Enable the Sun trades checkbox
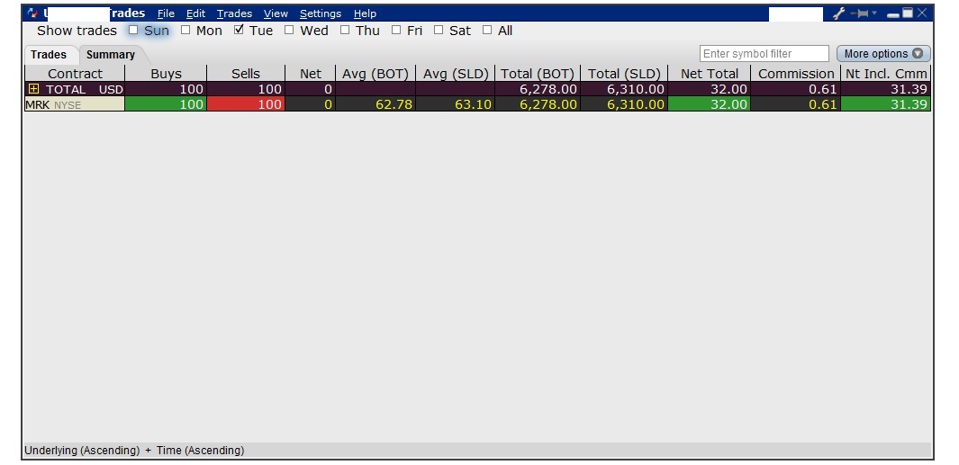This screenshot has height=465, width=959. tap(133, 30)
